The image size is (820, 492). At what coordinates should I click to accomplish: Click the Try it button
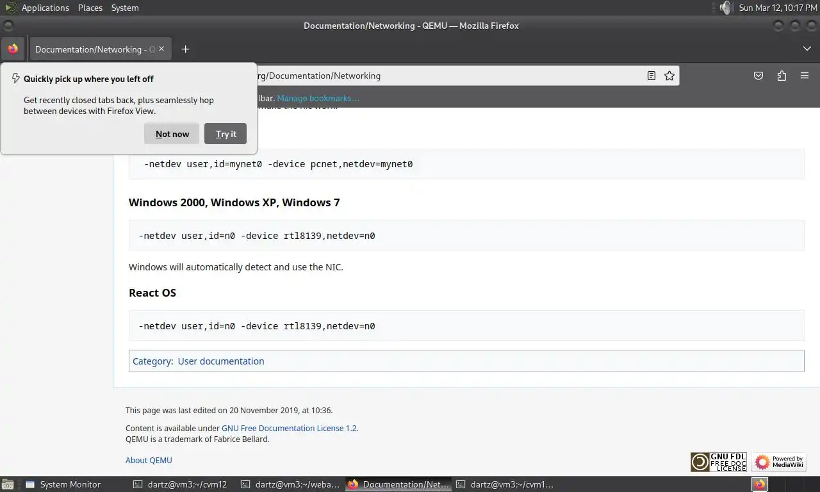[225, 134]
